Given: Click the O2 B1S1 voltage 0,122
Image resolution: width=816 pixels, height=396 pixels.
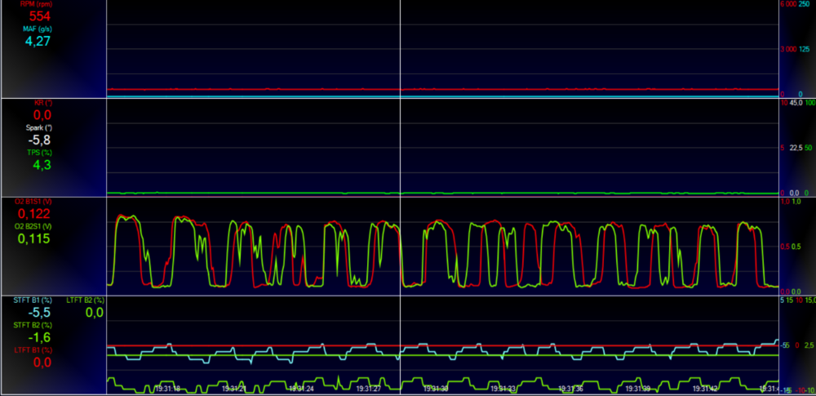Looking at the screenshot, I should (38, 214).
